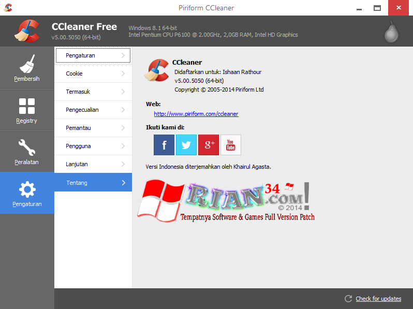This screenshot has width=413, height=309.
Task: Click the pear icon in header
Action: [391, 32]
